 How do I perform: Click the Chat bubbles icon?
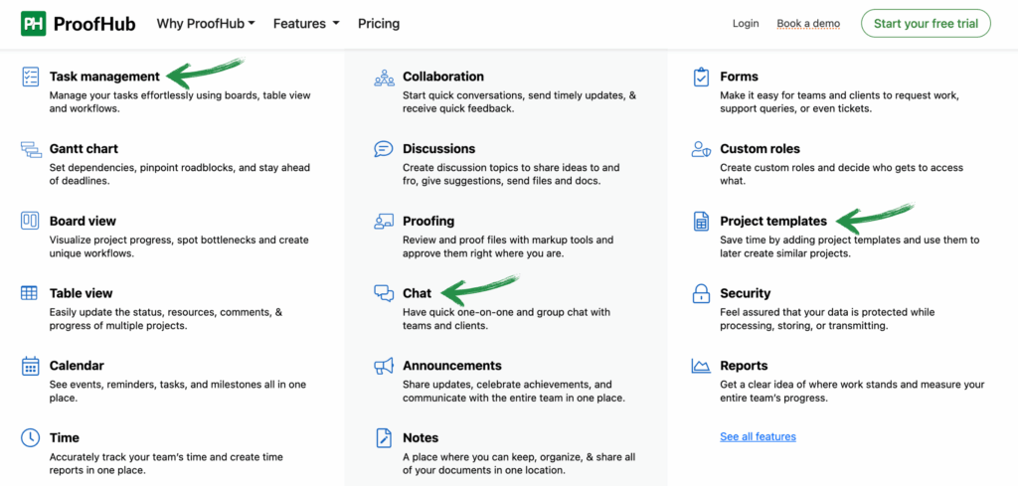point(384,293)
